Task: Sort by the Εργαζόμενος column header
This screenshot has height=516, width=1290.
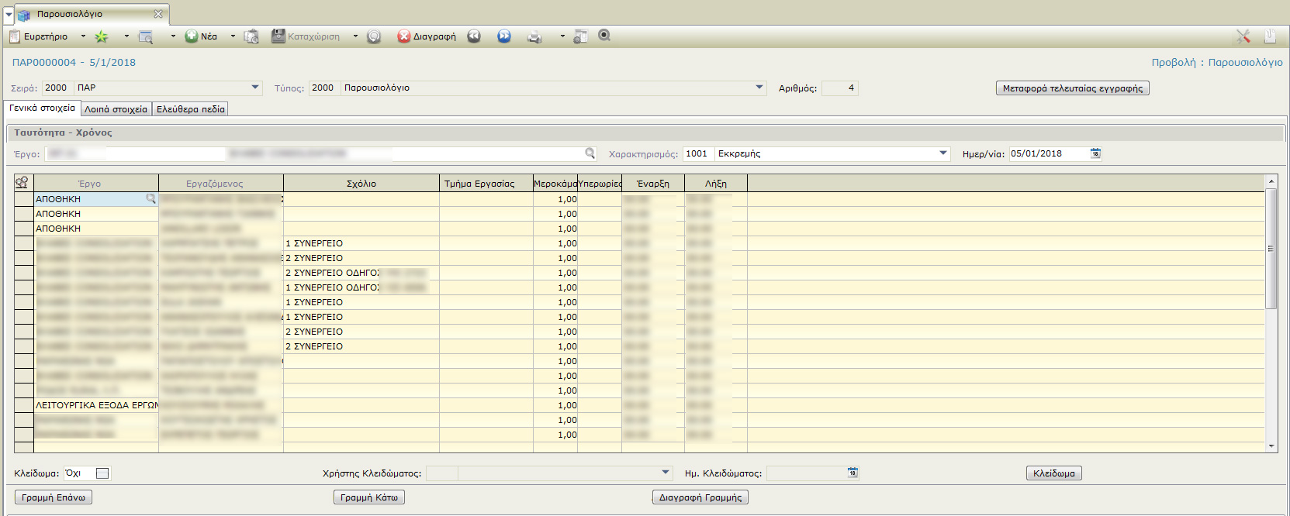Action: 214,184
